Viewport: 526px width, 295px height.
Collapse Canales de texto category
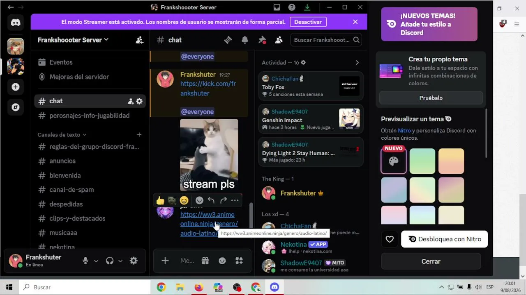(62, 135)
